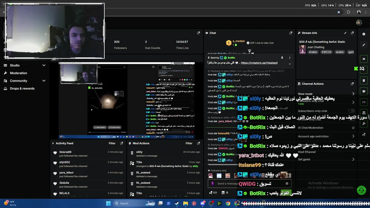Click the Just Chatting box art thumbnail
370x208 pixels.
302,49
